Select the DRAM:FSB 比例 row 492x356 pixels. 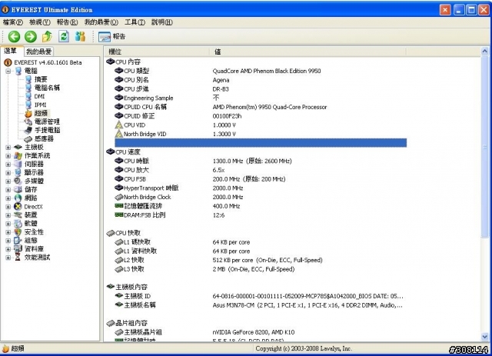(x=261, y=215)
